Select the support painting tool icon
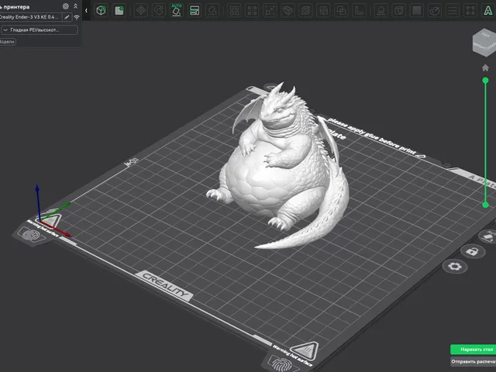This screenshot has width=496, height=372. [381, 10]
